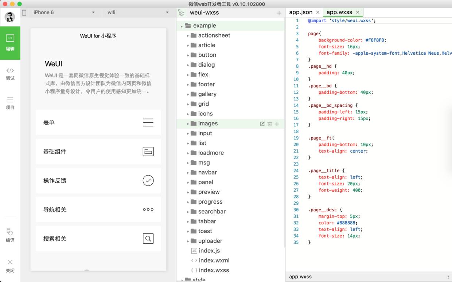Click the braces icon of index.wxss
Image resolution: width=452 pixels, height=282 pixels.
[194, 270]
